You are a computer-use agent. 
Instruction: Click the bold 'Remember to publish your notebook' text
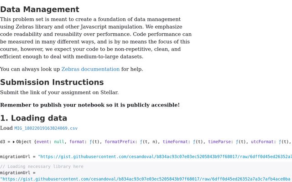90,105
